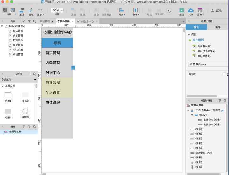Click the Share cloud icon
Image resolution: width=229 pixels, height=175 pixels.
(x=191, y=10)
